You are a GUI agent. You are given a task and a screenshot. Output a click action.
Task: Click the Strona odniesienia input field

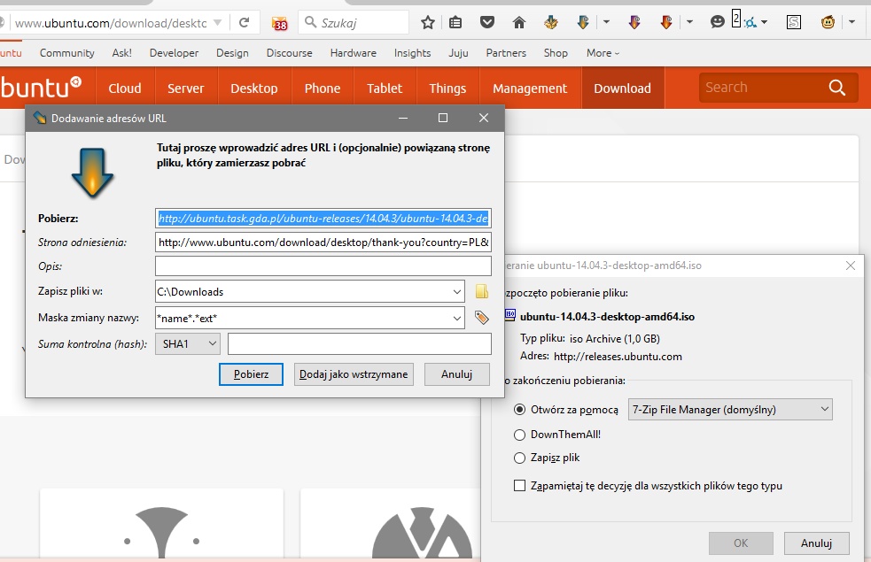point(323,243)
